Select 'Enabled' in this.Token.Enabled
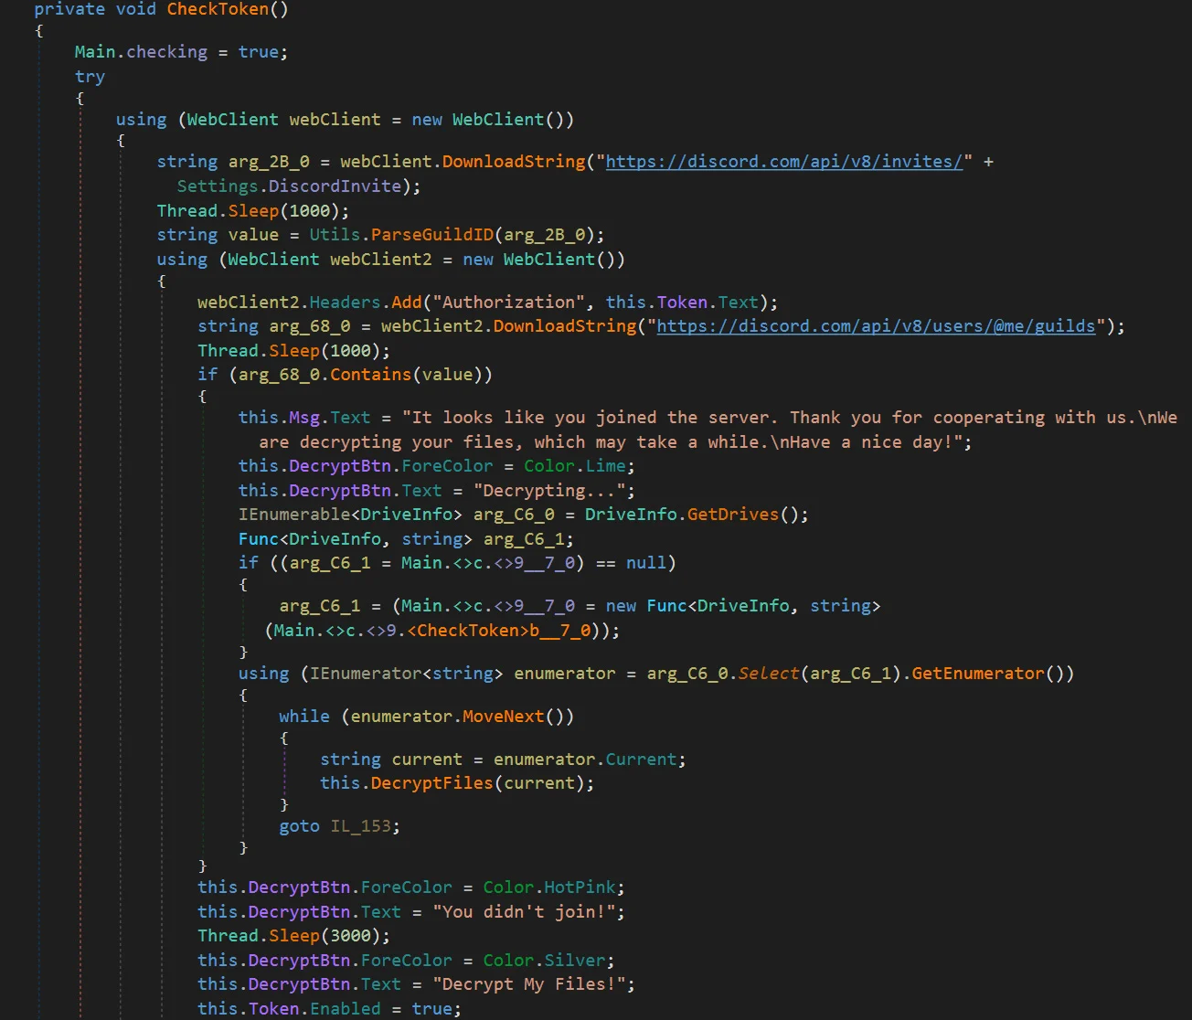The height and width of the screenshot is (1020, 1192). 346,1009
